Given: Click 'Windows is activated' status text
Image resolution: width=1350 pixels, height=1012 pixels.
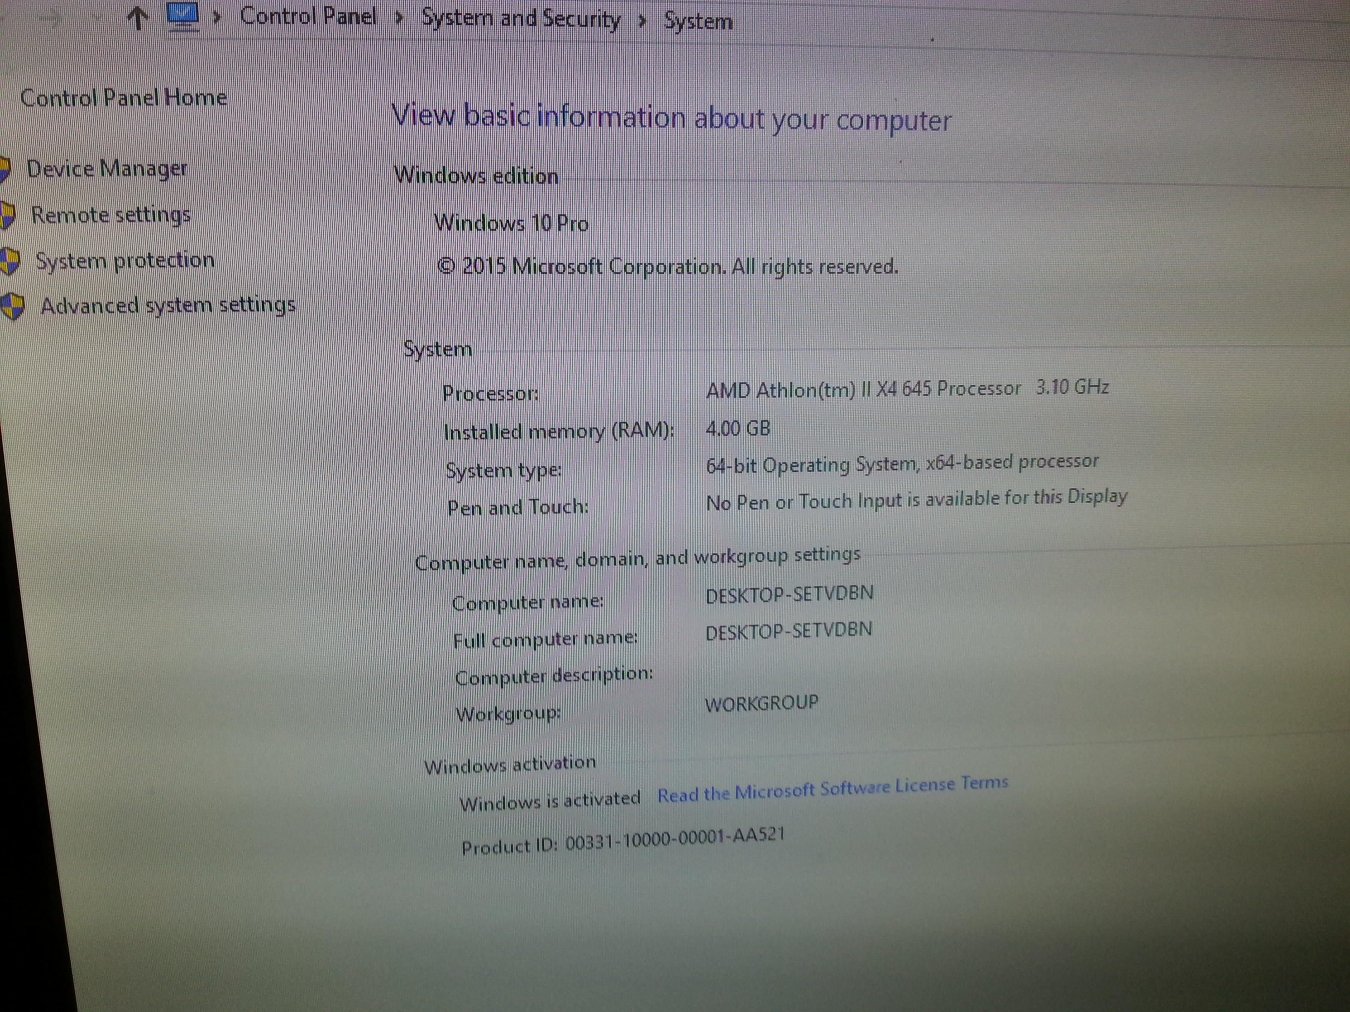Looking at the screenshot, I should (550, 801).
